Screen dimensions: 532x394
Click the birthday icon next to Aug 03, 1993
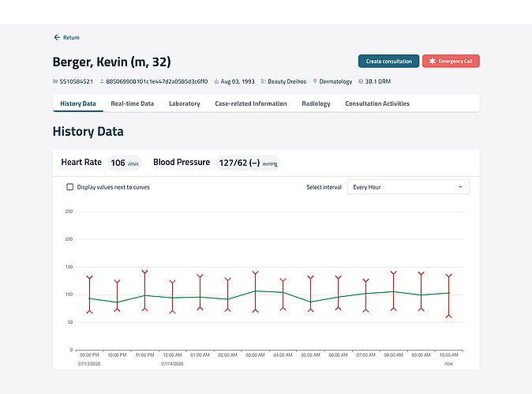216,81
